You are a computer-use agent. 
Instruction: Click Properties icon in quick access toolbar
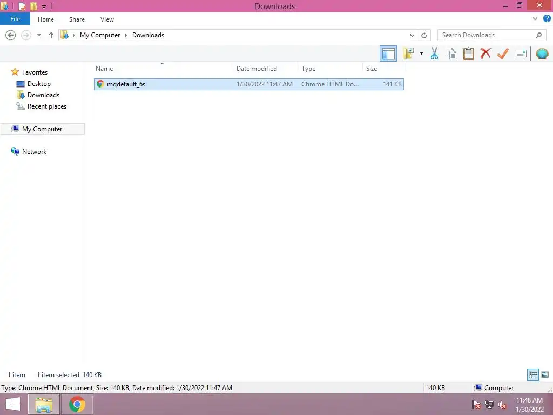click(22, 6)
